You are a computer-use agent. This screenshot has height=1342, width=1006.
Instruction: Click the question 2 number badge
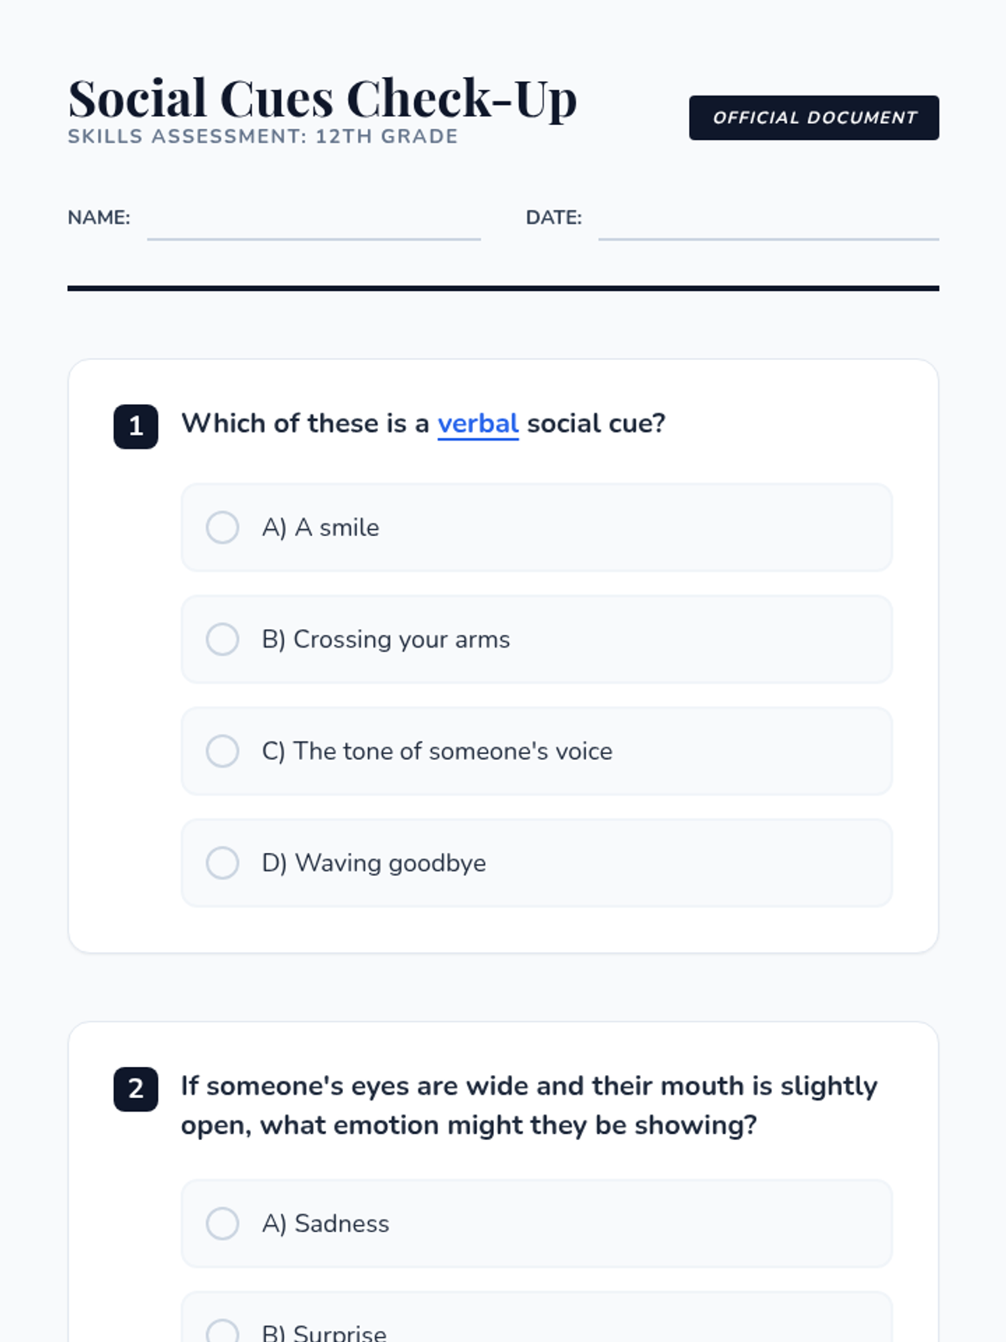pos(136,1089)
